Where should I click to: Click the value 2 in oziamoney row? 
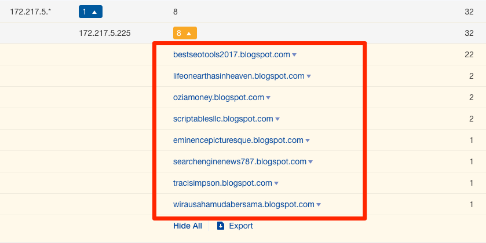(471, 98)
